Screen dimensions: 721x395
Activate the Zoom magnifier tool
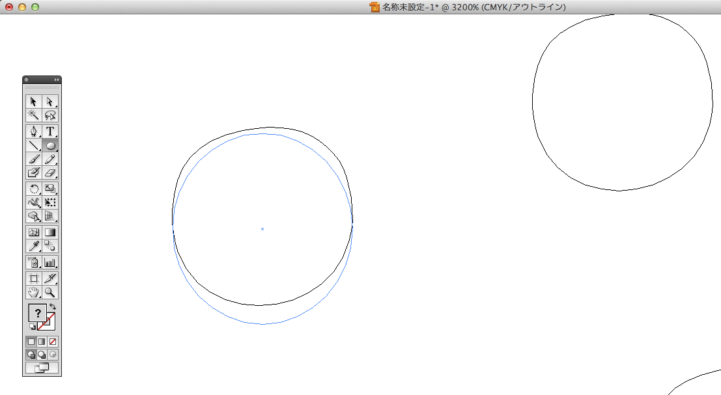click(x=50, y=292)
